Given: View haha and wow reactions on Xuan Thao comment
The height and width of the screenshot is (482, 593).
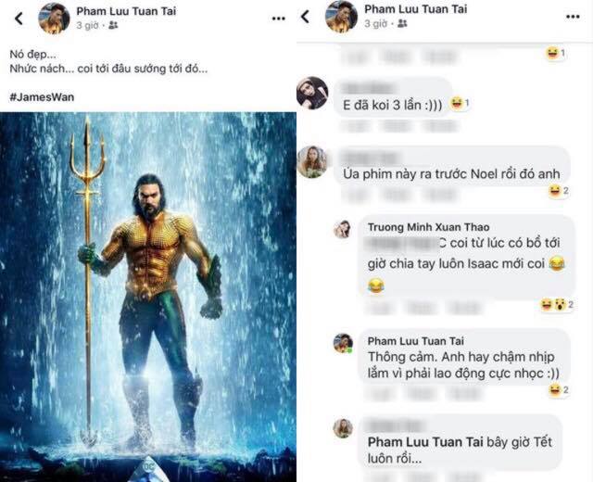Looking at the screenshot, I should click(x=558, y=304).
